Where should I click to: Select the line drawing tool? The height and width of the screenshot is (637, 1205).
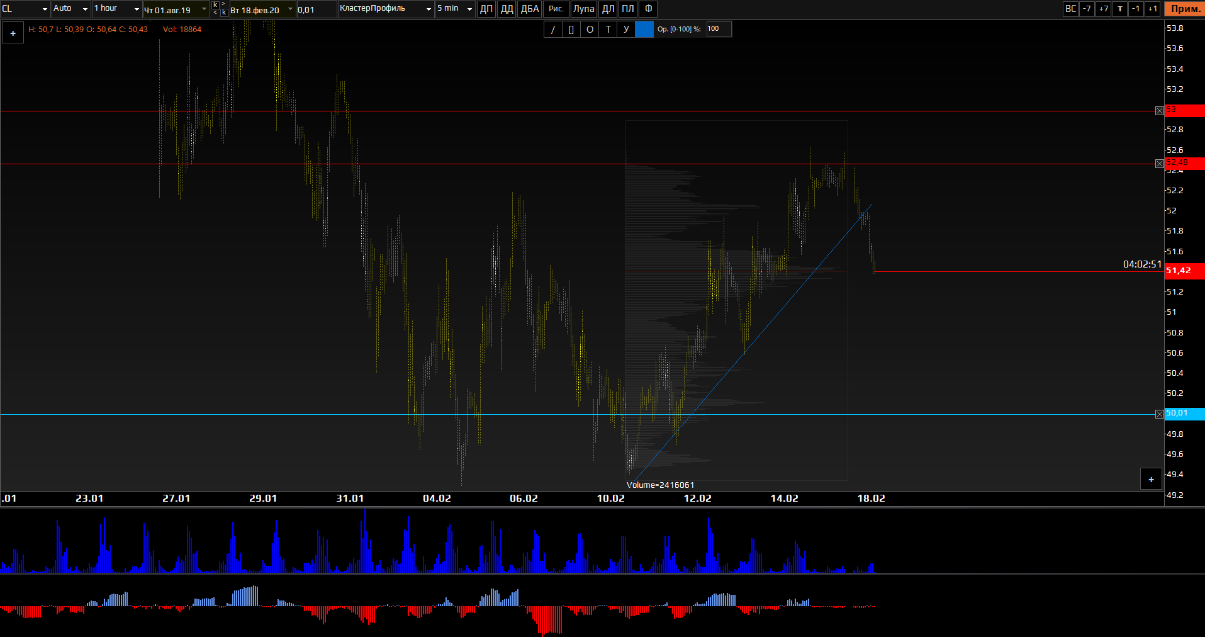[552, 30]
